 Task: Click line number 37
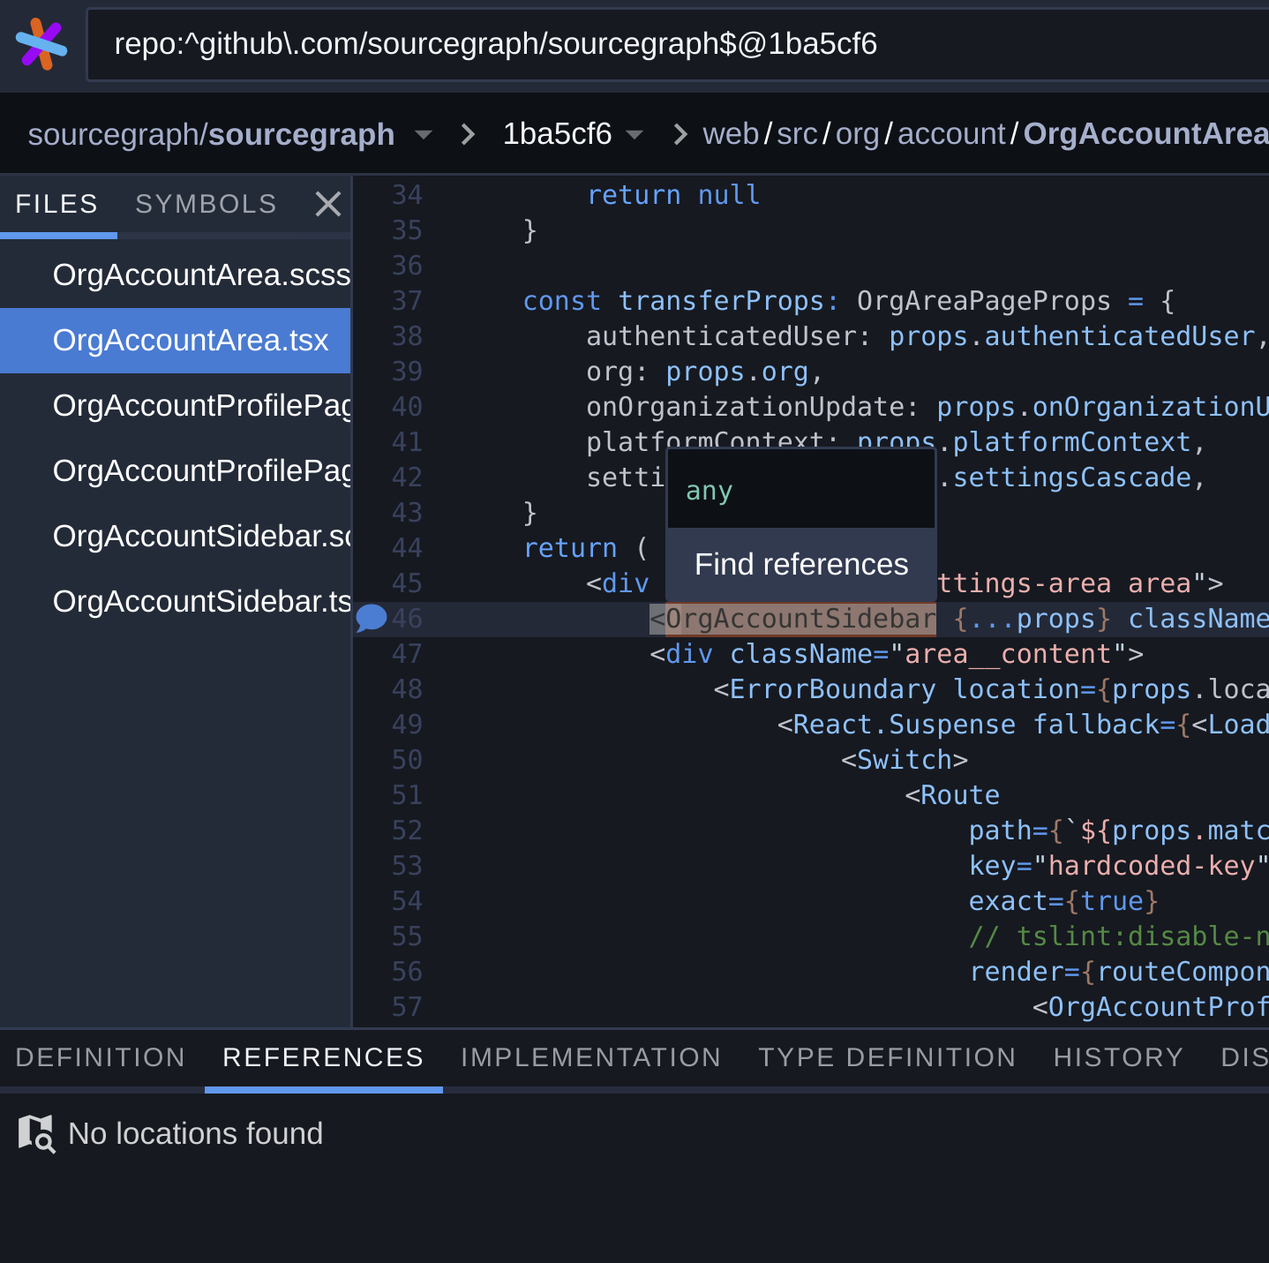[407, 301]
